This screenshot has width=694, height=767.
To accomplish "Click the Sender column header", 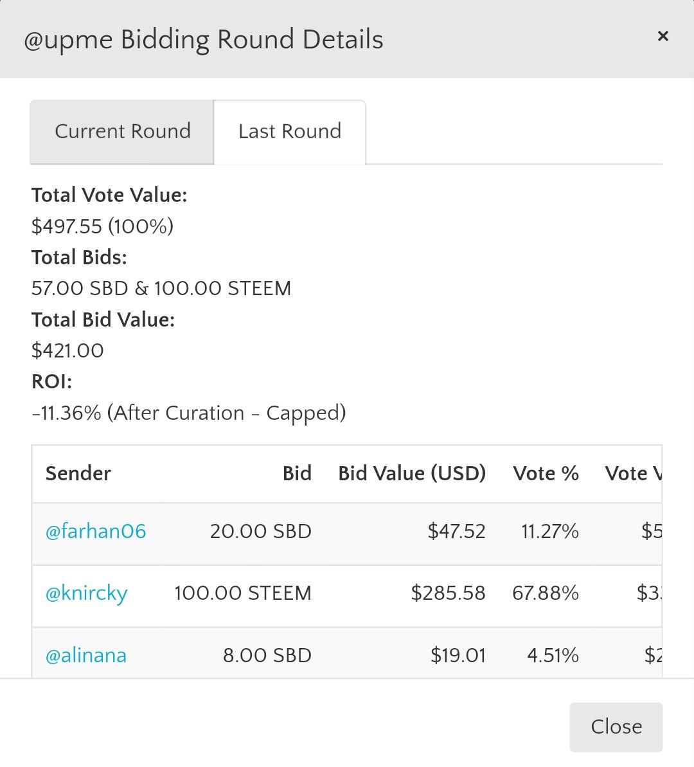I will click(78, 474).
